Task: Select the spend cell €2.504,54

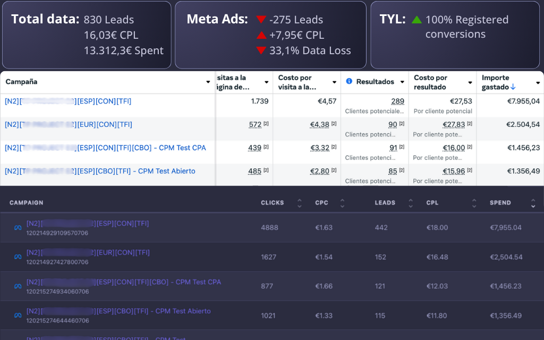Action: point(523,124)
